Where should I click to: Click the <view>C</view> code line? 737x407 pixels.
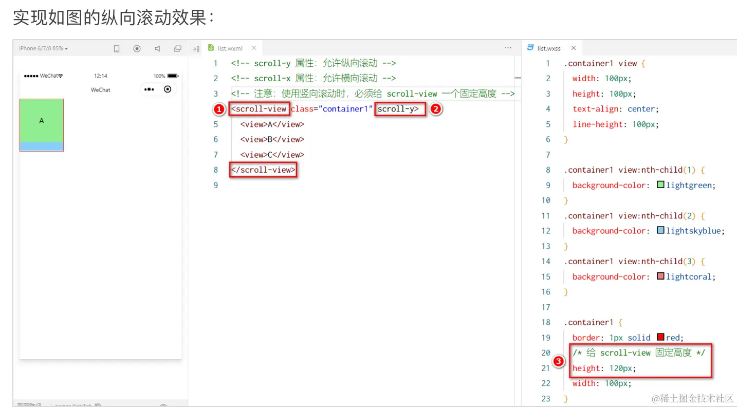[272, 155]
